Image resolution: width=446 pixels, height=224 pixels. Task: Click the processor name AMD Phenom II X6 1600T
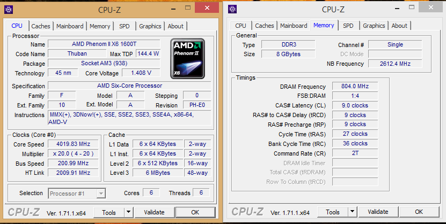click(104, 44)
